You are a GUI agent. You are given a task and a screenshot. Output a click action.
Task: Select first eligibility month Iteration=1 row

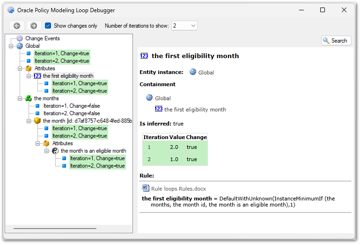[x=80, y=83]
